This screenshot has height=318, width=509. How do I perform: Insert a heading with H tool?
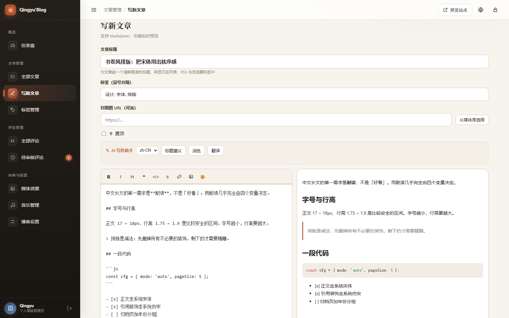coord(132,177)
